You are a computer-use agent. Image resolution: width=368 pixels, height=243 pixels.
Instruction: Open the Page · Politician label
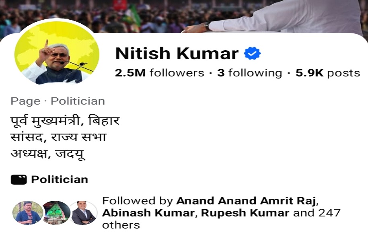click(58, 101)
